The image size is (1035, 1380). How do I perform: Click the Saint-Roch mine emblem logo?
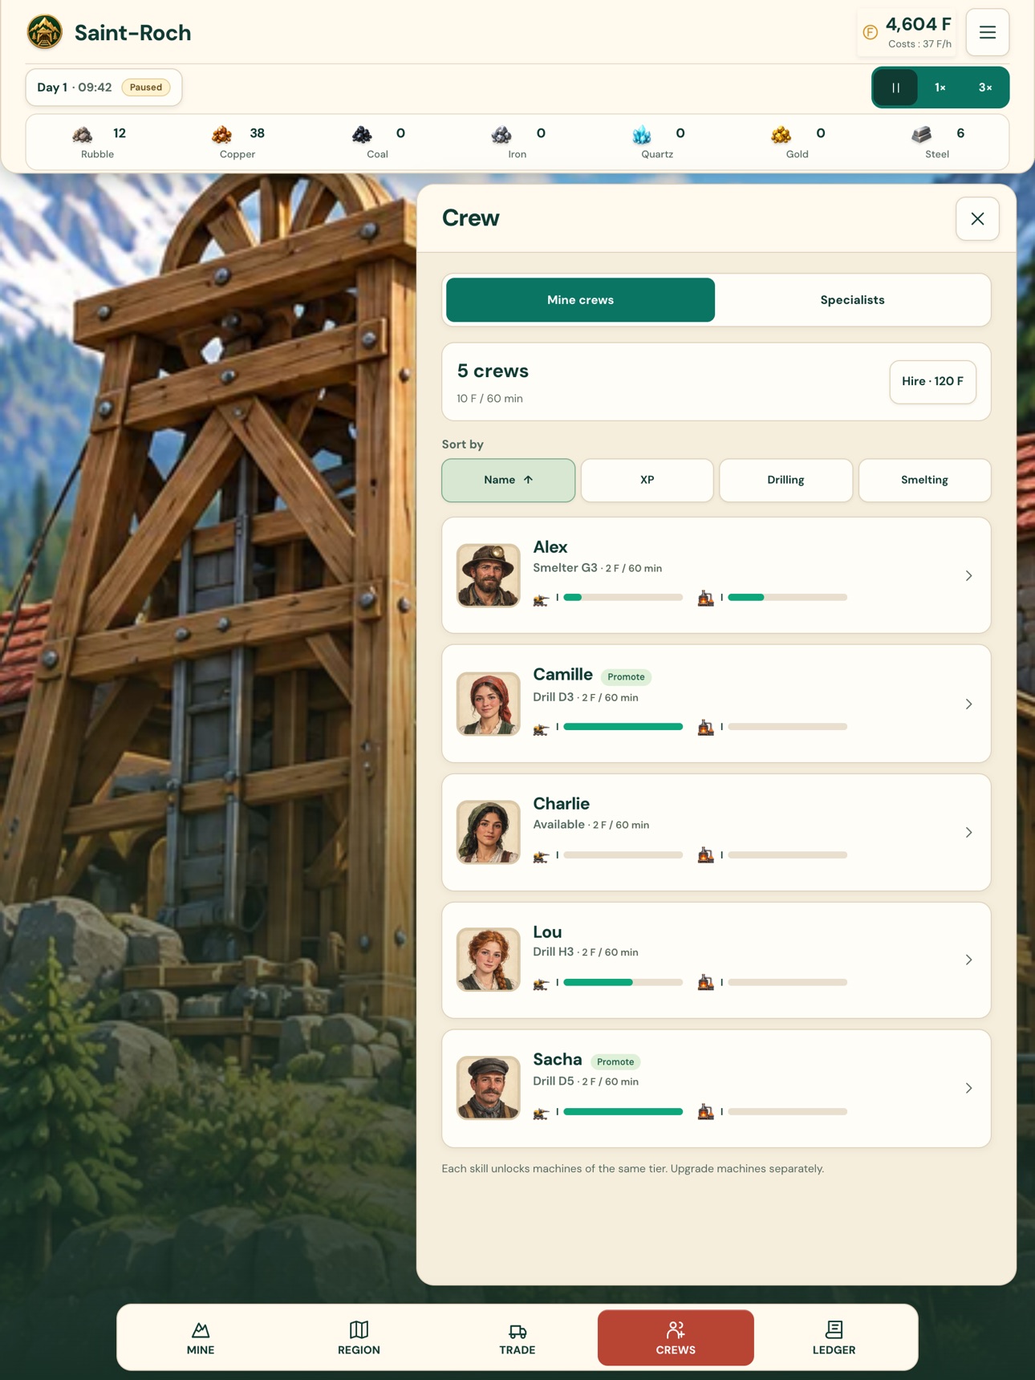tap(45, 33)
